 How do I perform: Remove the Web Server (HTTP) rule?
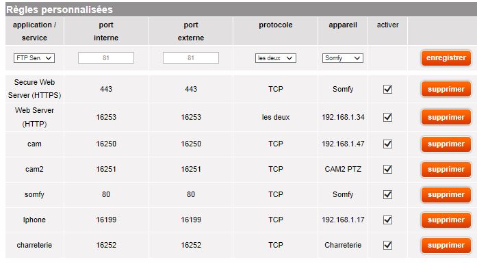click(x=446, y=117)
